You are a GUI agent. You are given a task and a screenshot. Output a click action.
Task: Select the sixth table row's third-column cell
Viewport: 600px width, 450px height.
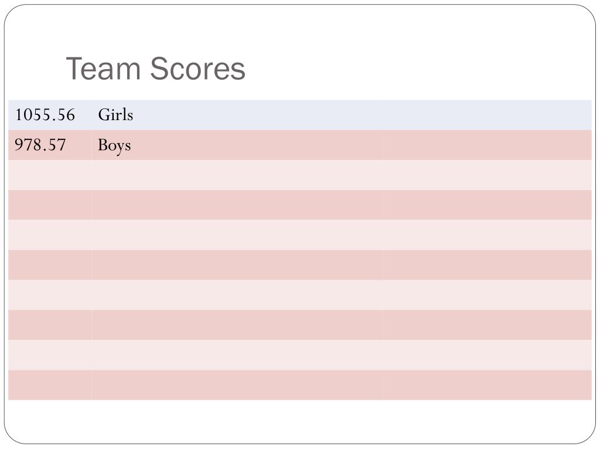tap(487, 265)
